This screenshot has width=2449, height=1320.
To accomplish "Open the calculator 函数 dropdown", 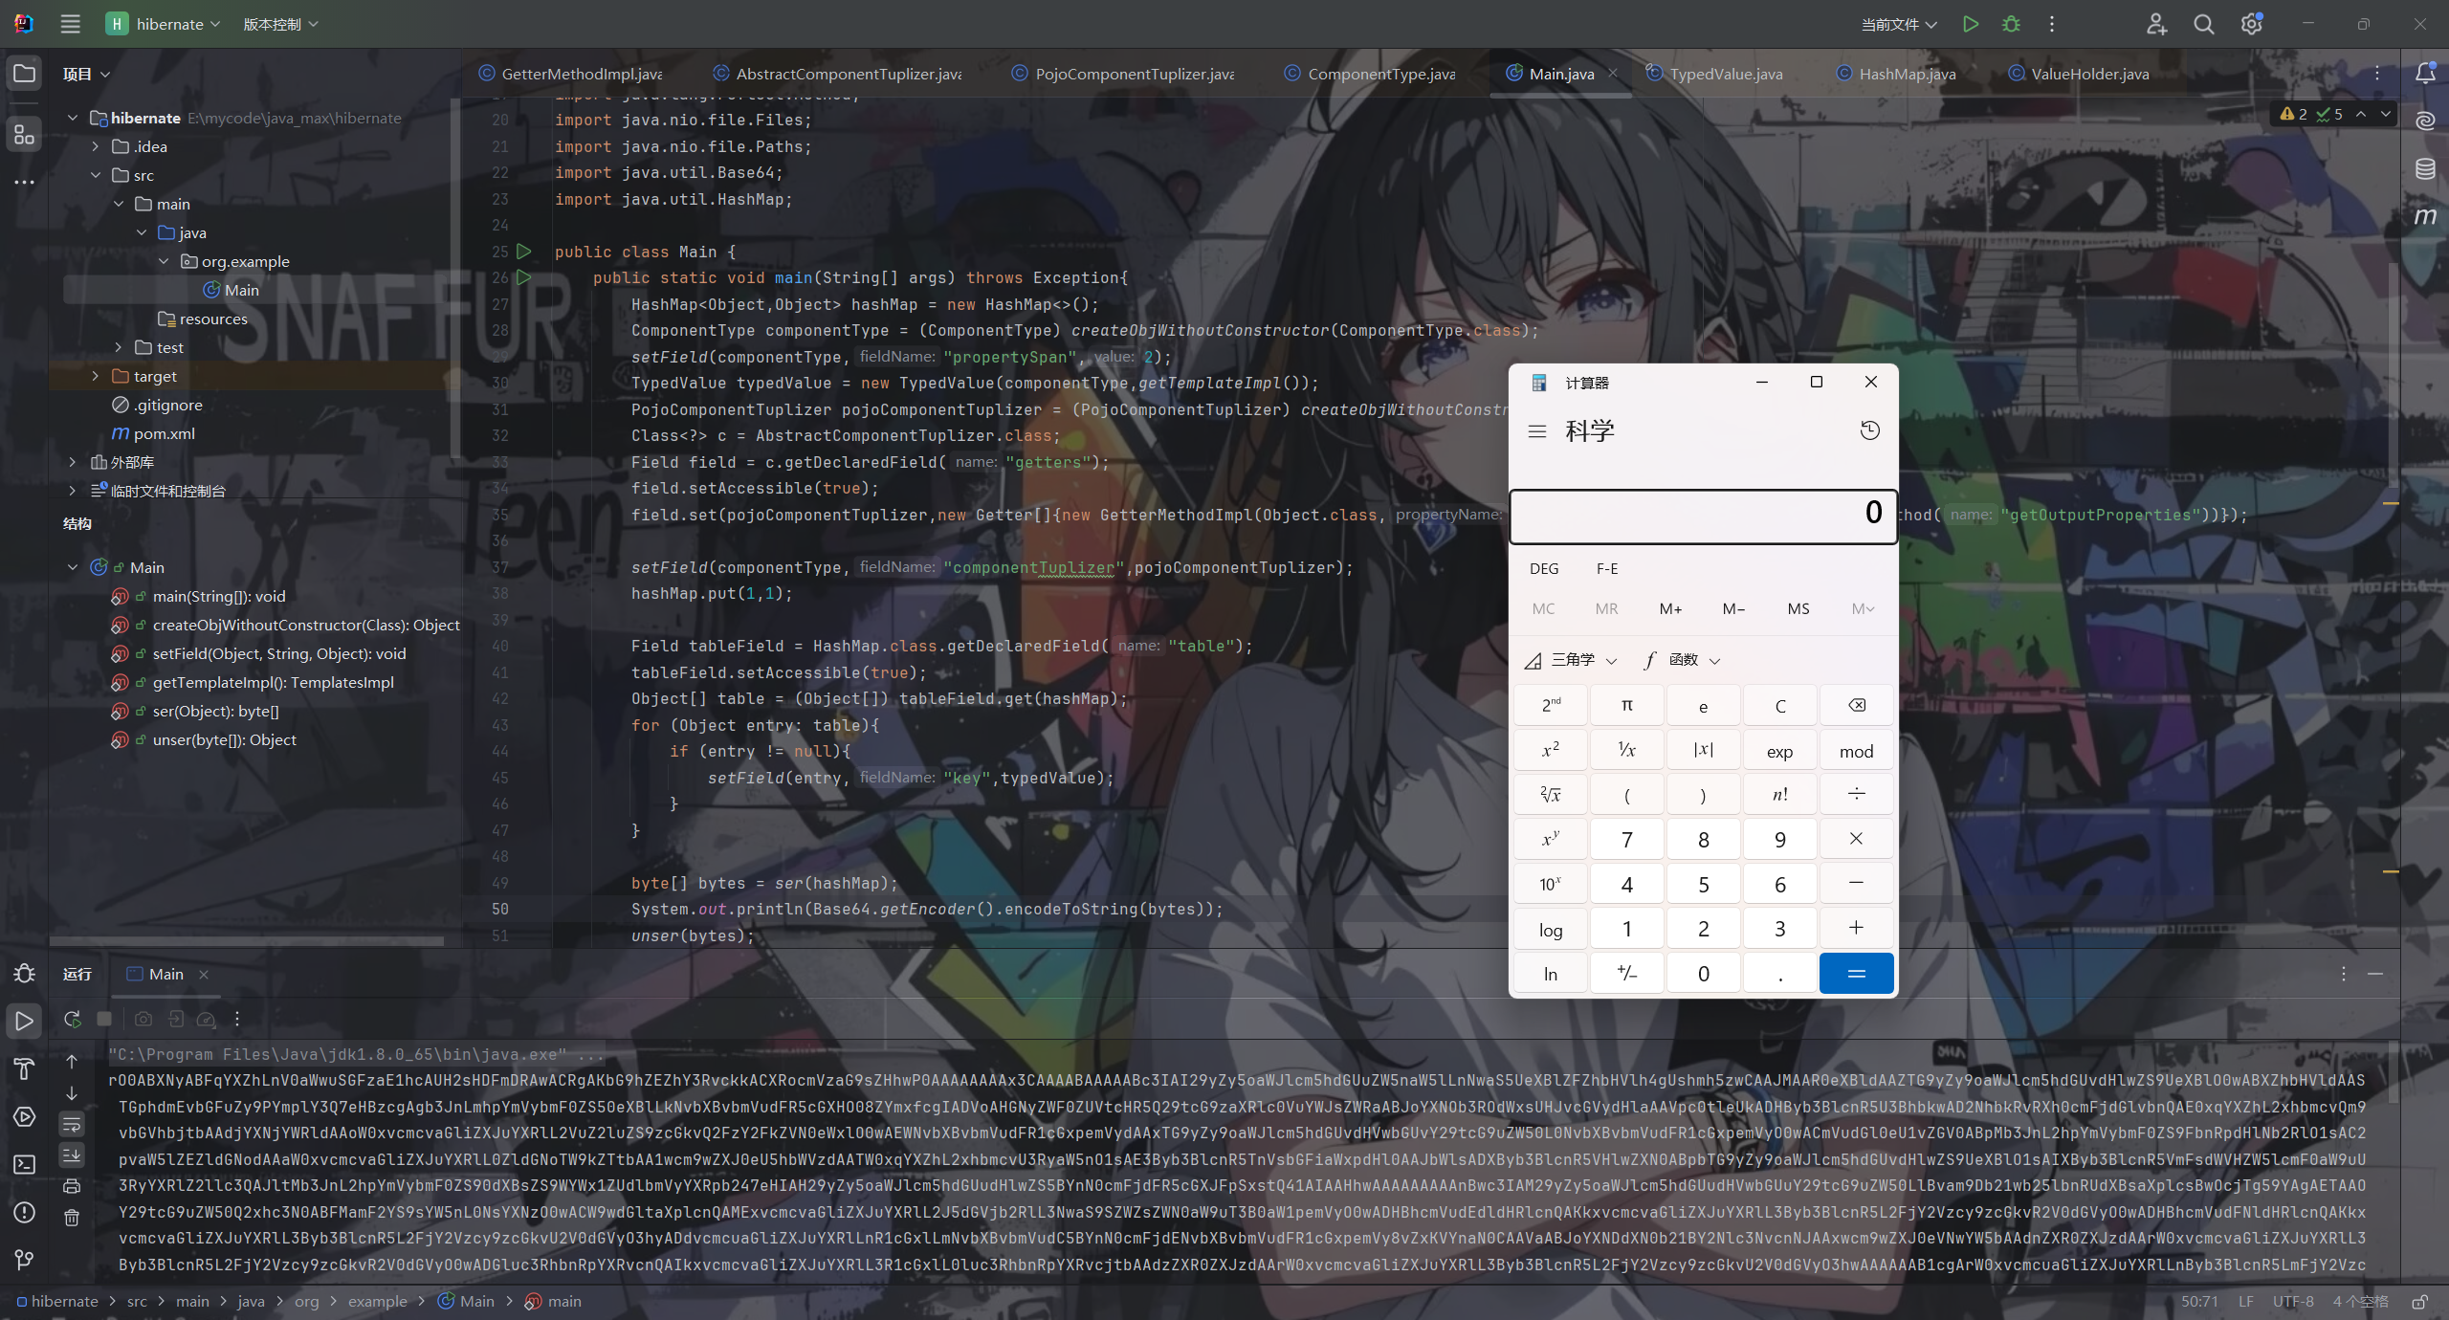I will (x=1682, y=660).
